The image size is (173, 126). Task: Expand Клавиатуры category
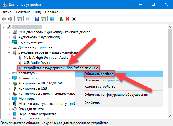point(9,73)
